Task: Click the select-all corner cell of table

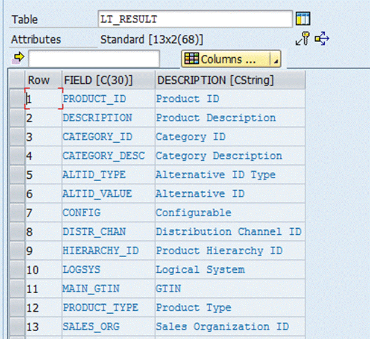Action: coord(17,80)
